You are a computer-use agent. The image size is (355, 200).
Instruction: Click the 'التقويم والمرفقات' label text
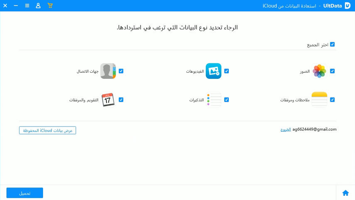click(84, 100)
